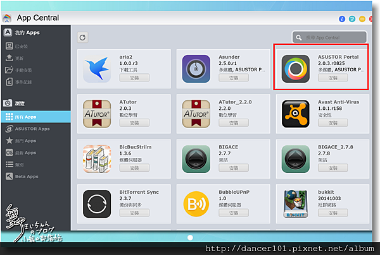The width and height of the screenshot is (380, 255).
Task: Click the BIGACE_2.7.8 app icon
Action: pos(296,159)
